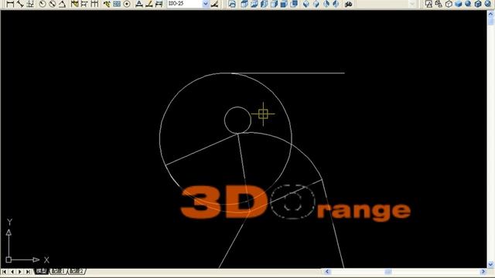Select the Model tab
Image resolution: width=495 pixels, height=278 pixels.
41,271
